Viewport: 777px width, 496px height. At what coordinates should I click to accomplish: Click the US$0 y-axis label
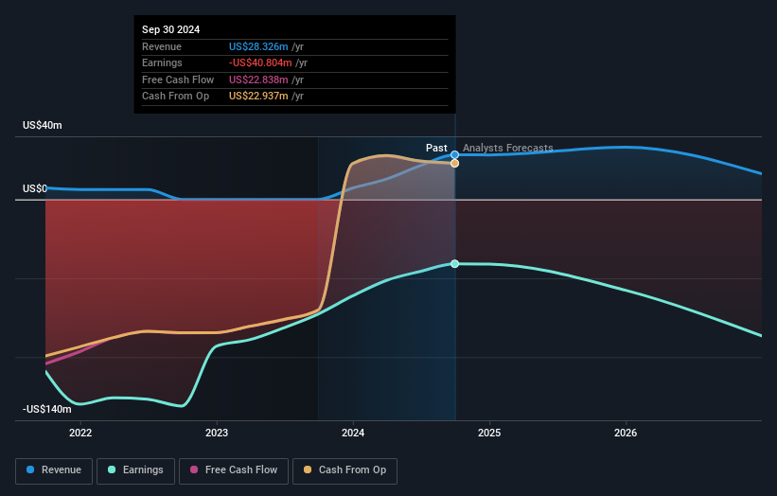[x=35, y=188]
